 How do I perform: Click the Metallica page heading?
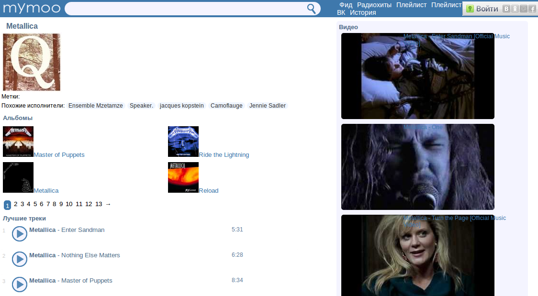click(x=22, y=26)
